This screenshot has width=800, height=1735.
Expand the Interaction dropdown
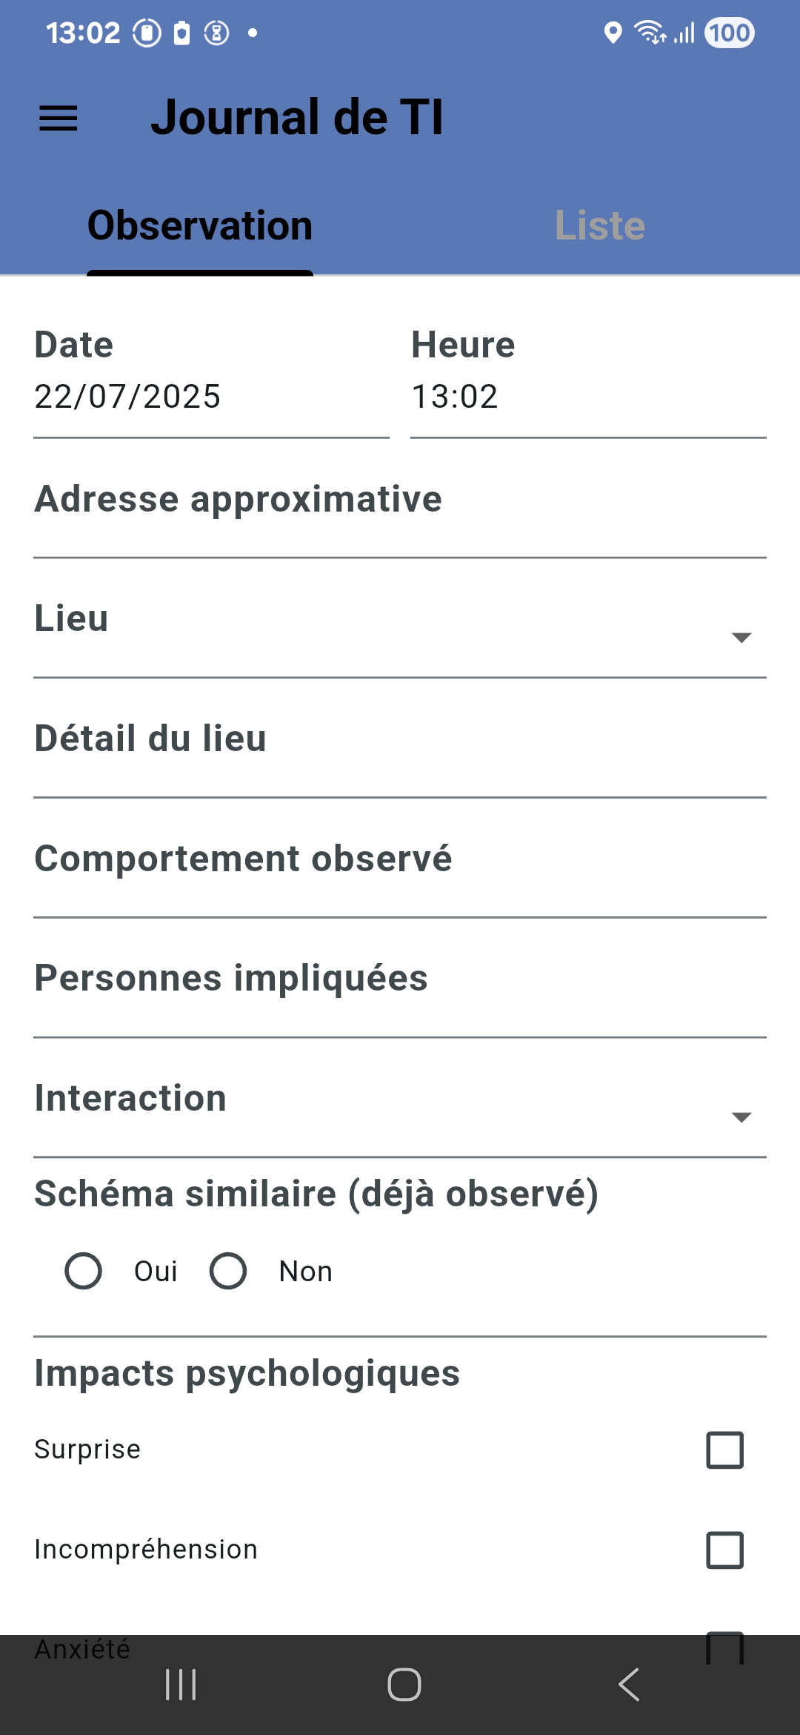[400, 1106]
